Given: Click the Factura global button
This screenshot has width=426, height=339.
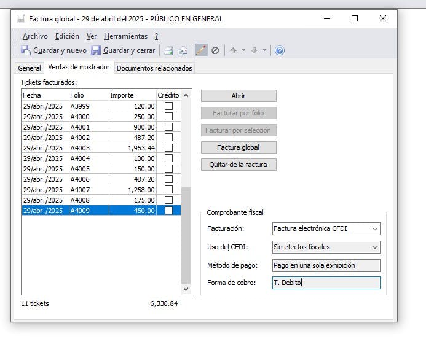Looking at the screenshot, I should coord(239,147).
